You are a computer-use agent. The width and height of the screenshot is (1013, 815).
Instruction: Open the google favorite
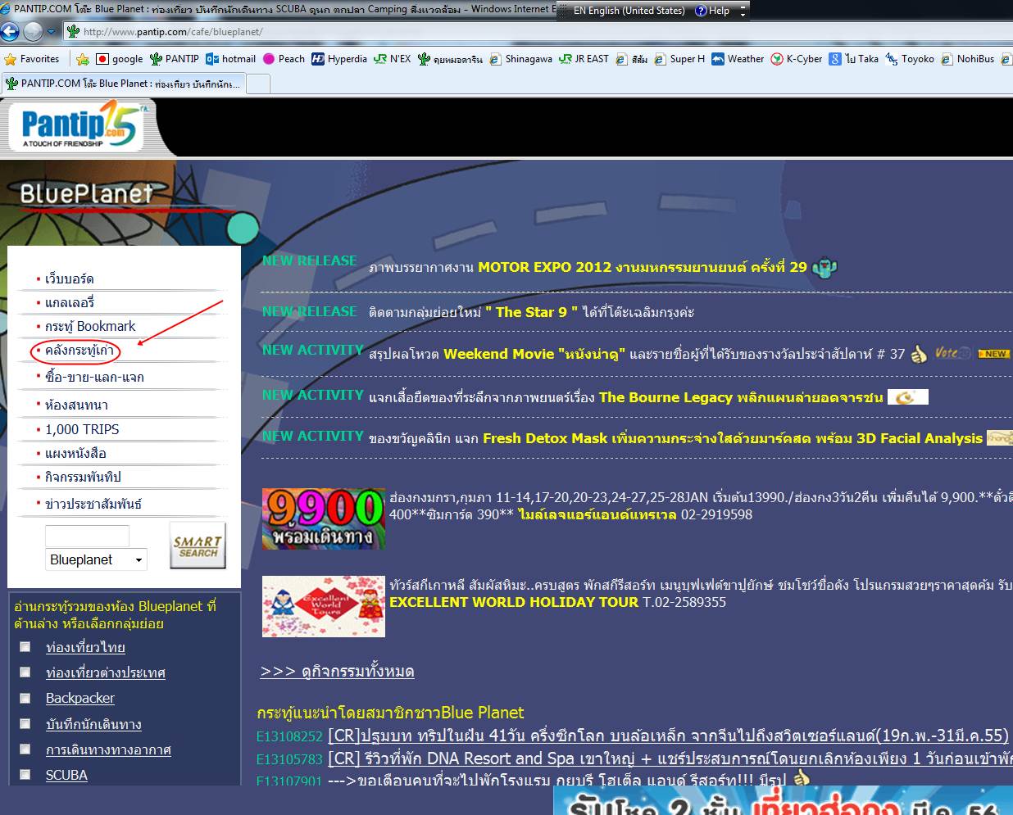click(120, 59)
